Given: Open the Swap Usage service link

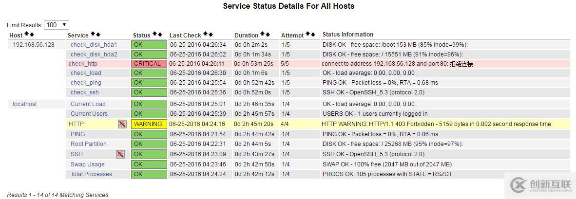Looking at the screenshot, I should pos(87,164).
